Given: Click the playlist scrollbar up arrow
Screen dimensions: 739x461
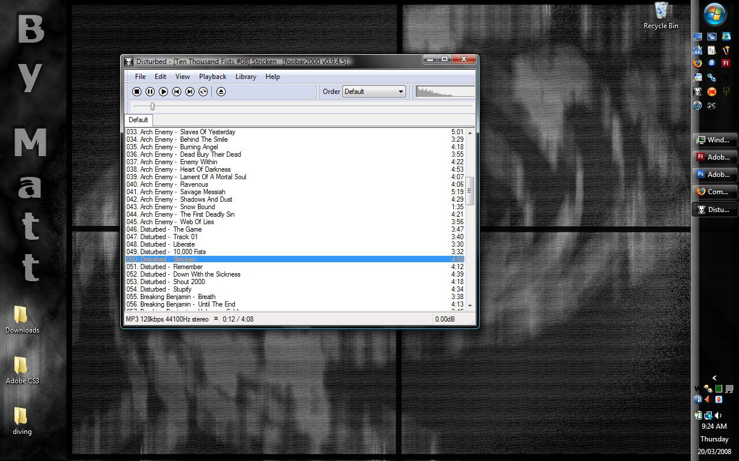Looking at the screenshot, I should (x=470, y=133).
